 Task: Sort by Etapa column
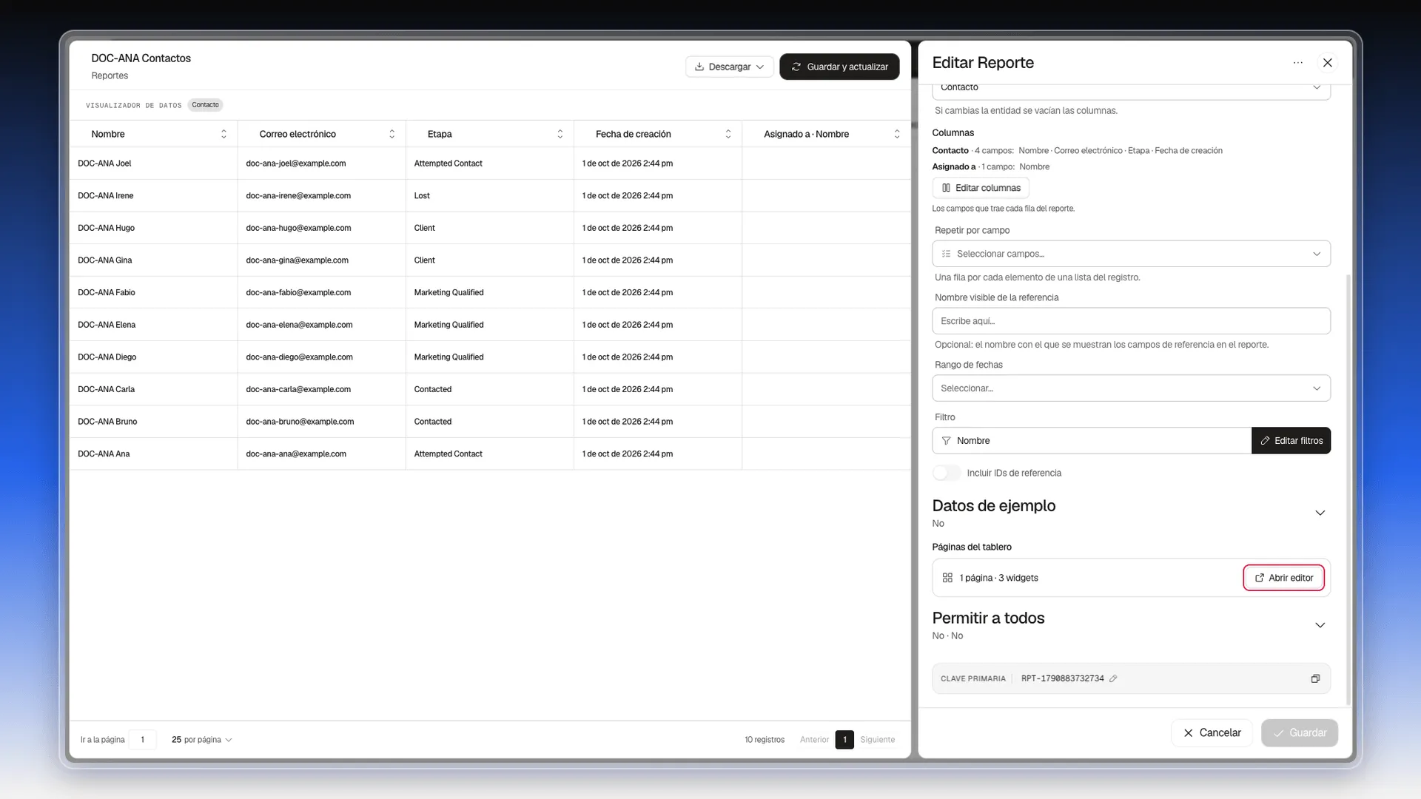tap(560, 134)
